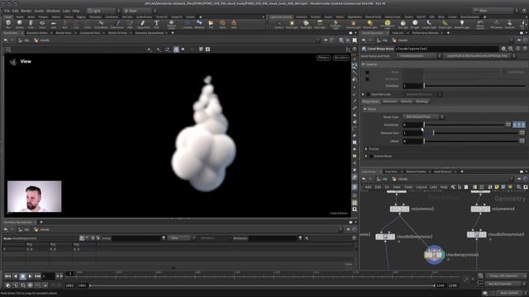Select the Grid shelf tool

pyautogui.click(x=53, y=24)
